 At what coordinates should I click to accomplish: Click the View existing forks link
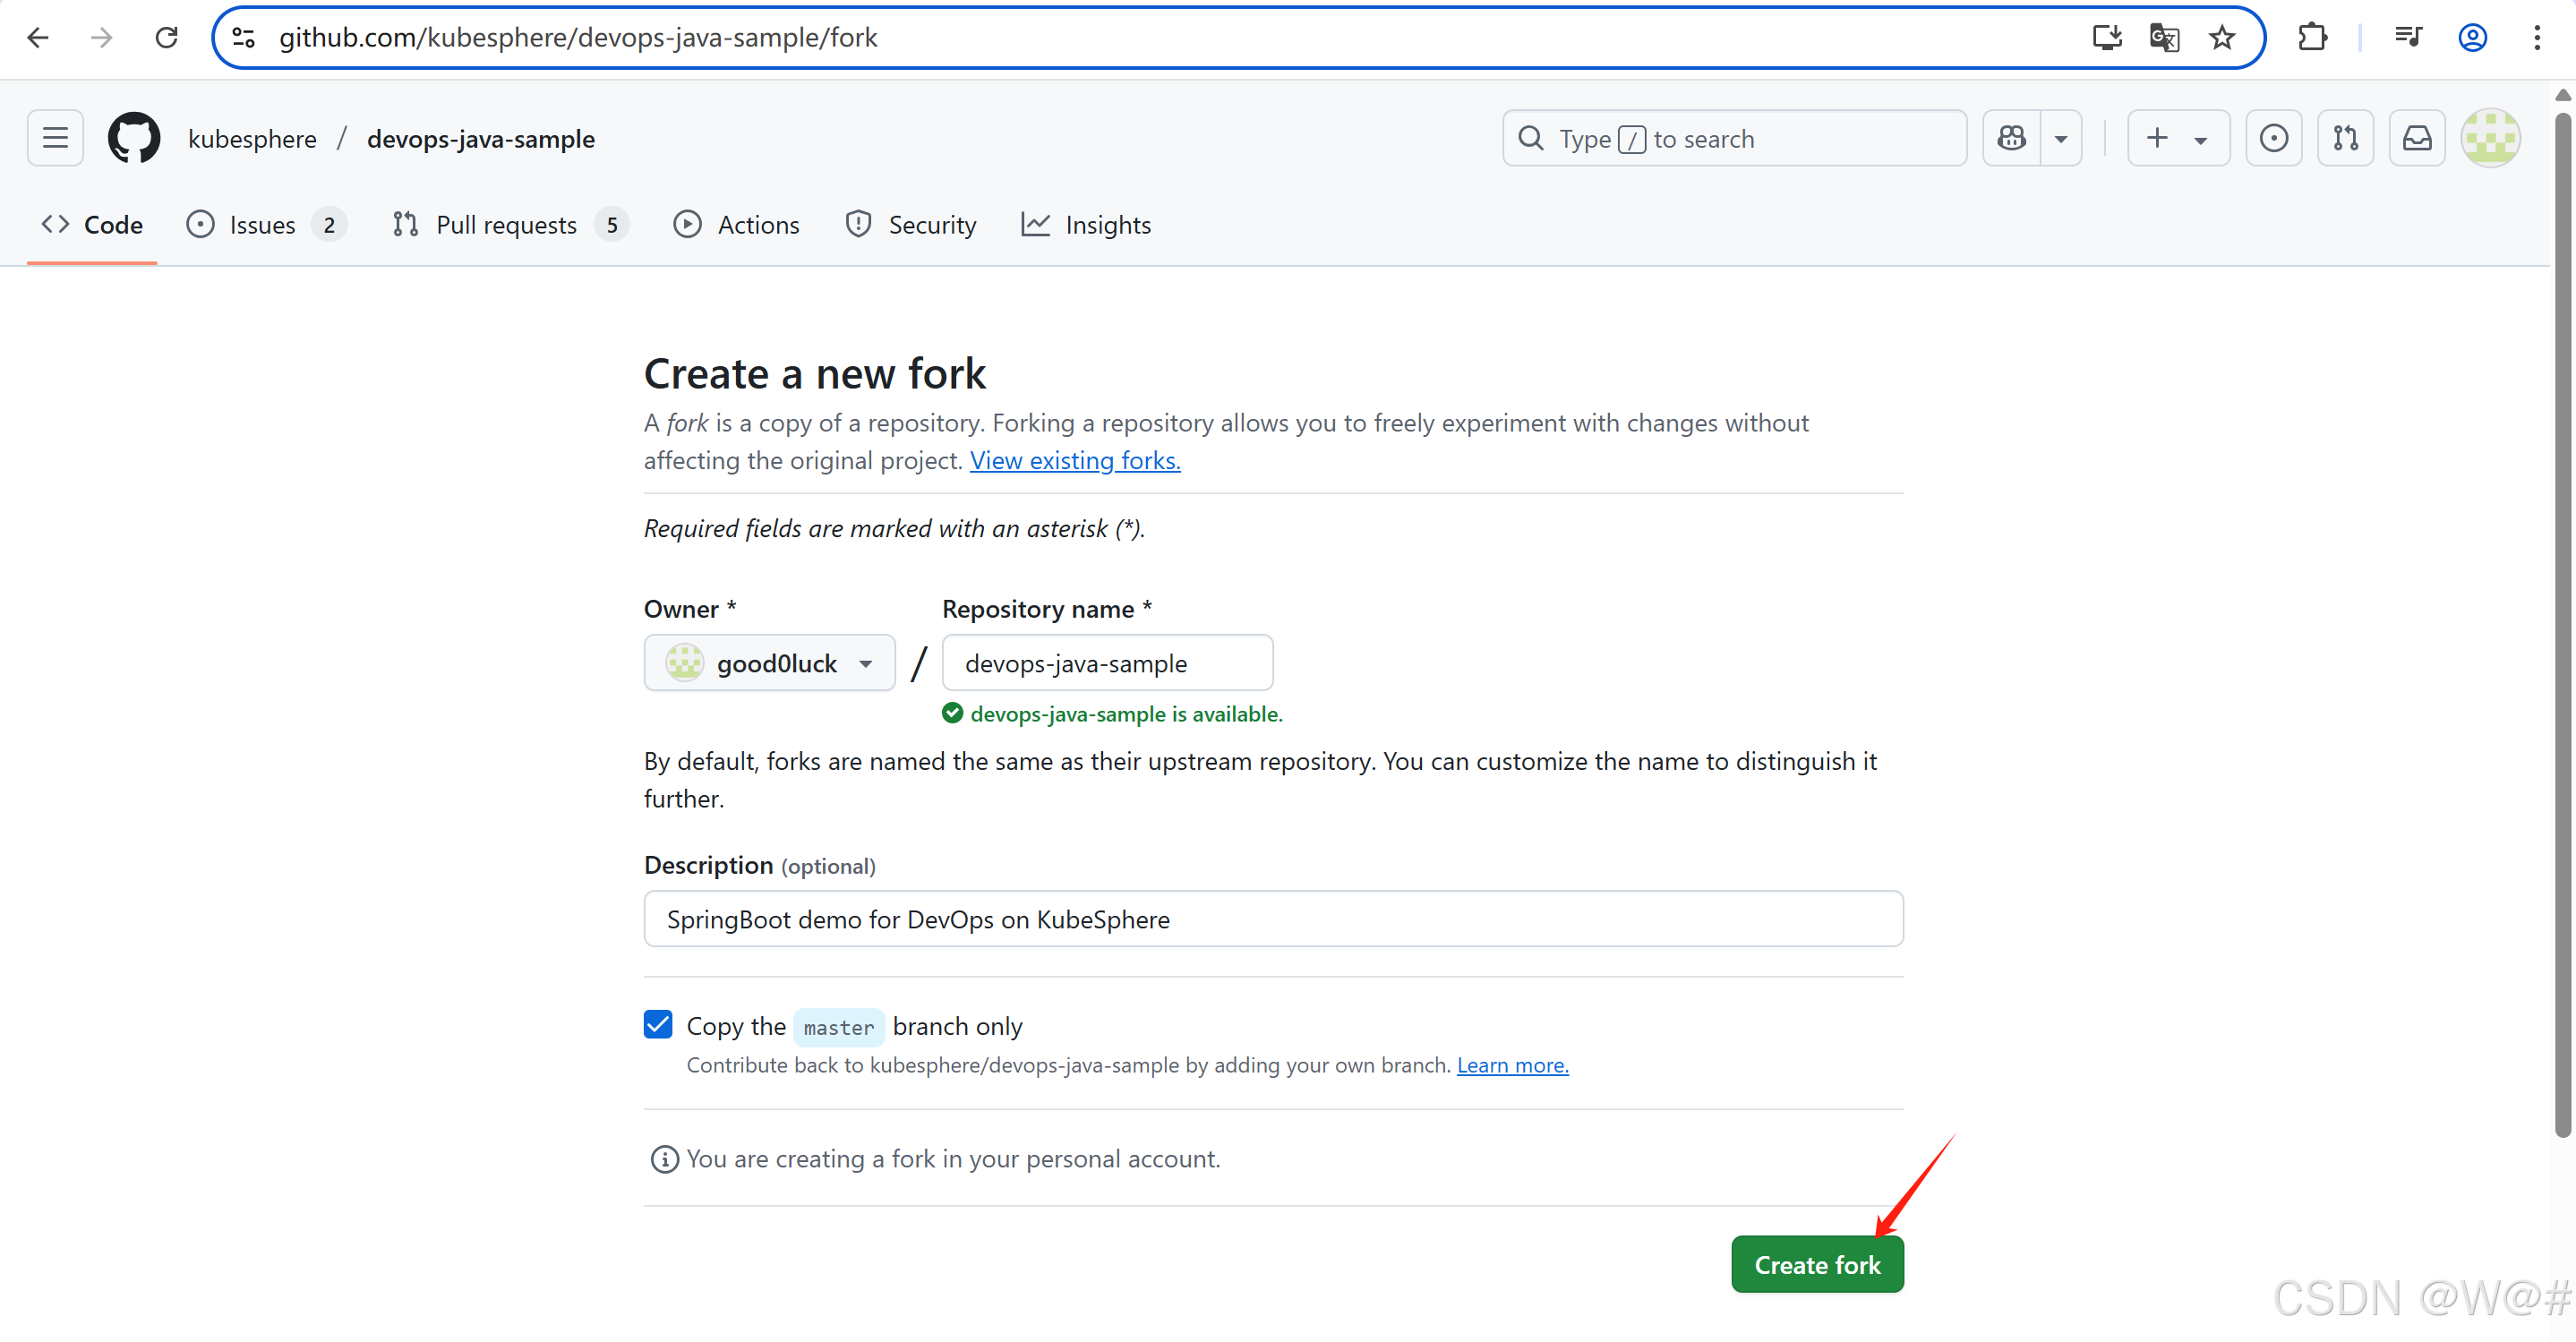(x=1075, y=460)
